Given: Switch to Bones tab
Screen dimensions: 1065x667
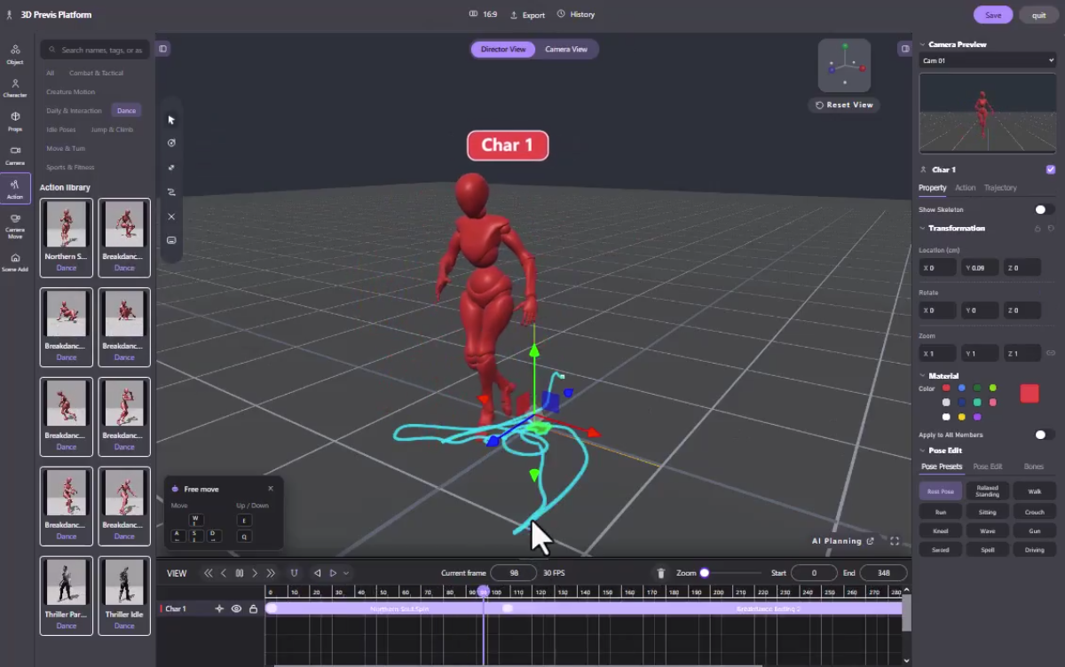Looking at the screenshot, I should click(1034, 467).
